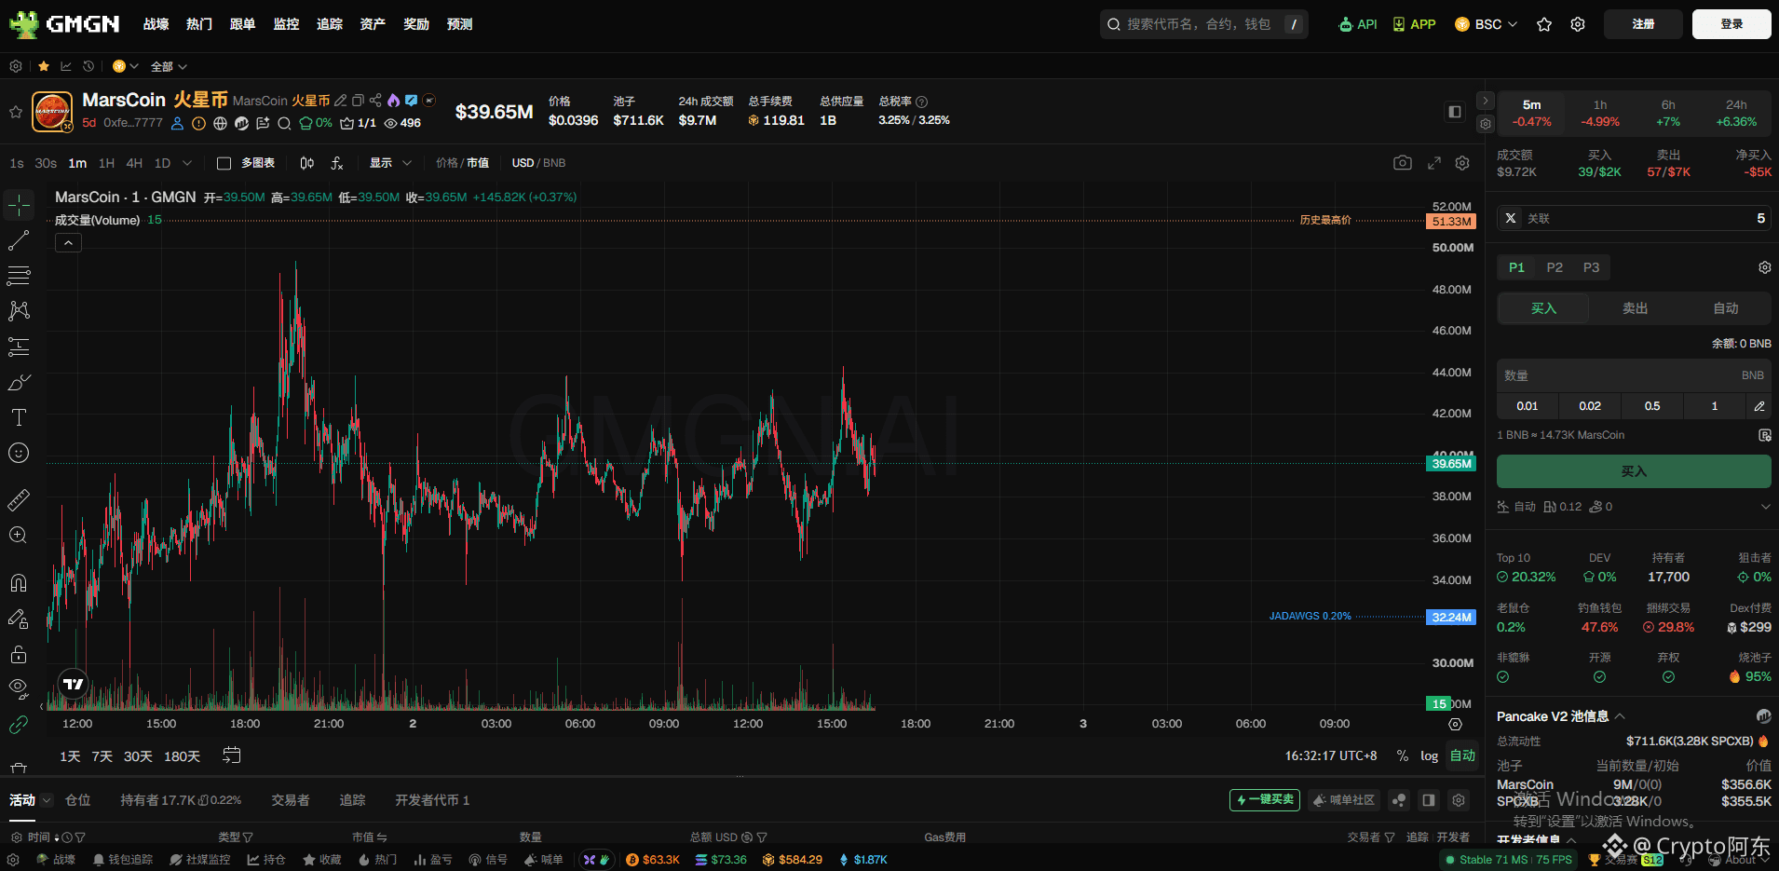Select the 4H chart timeframe
Image resolution: width=1779 pixels, height=871 pixels.
(x=134, y=163)
